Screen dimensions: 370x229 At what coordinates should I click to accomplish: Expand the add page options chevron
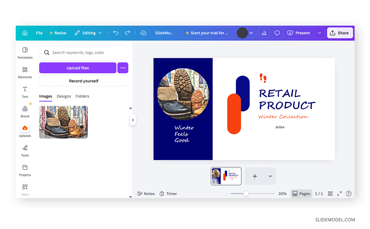270,176
